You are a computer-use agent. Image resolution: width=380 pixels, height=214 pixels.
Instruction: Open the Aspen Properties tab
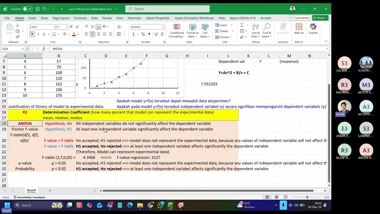(x=158, y=18)
